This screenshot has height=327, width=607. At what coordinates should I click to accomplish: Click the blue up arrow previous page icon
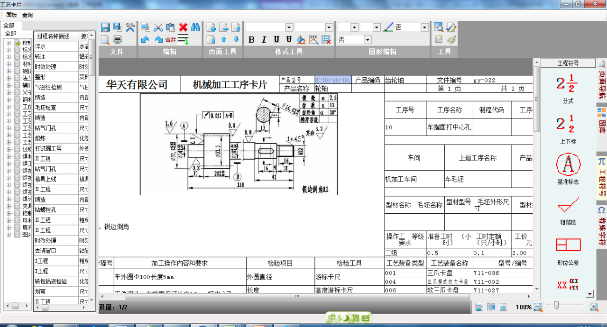click(224, 39)
